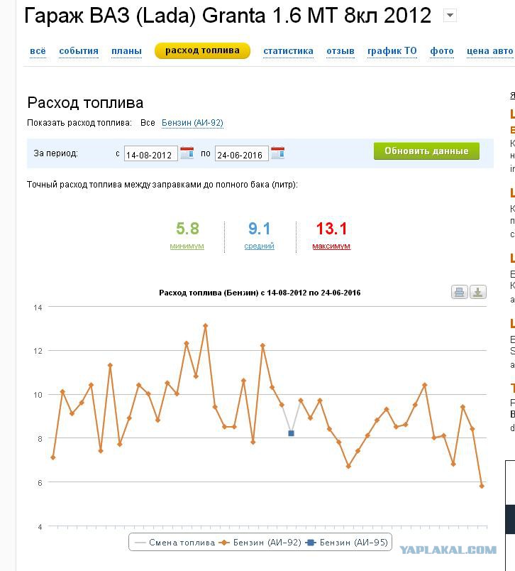The width and height of the screenshot is (515, 571).
Task: Click the 'Расход топлива' heading
Action: coord(85,103)
